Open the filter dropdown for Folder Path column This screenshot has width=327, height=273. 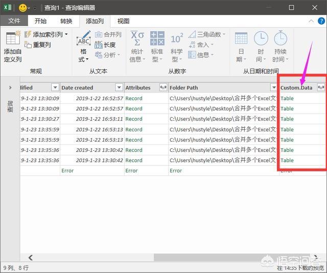pos(274,87)
